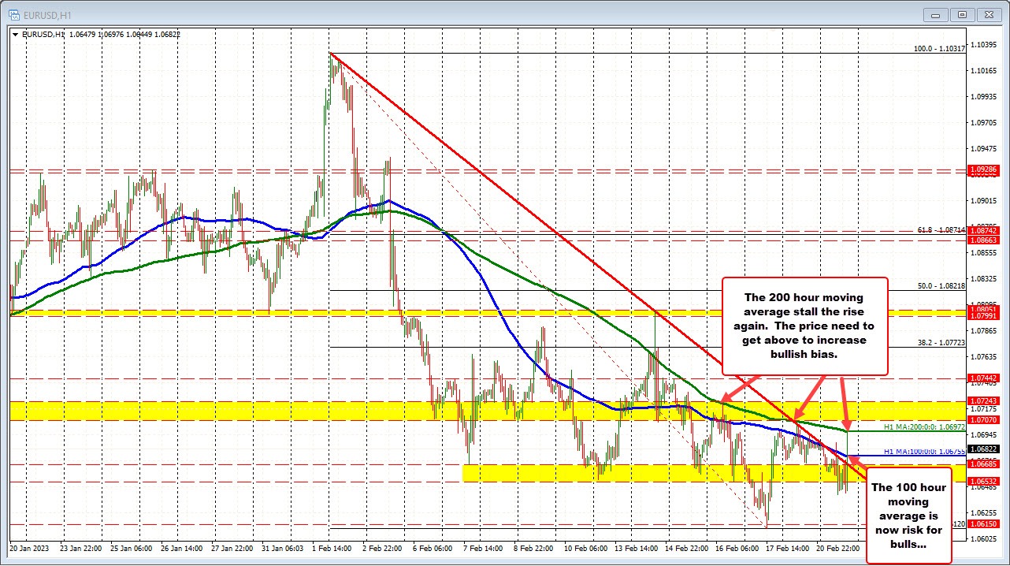Select the 50.0 - 1.08218 Fibonacci label
Viewport: 1010px width, 566px height.
941,286
